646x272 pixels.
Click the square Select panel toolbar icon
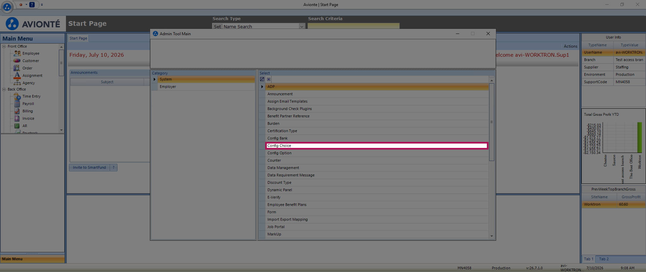(268, 79)
